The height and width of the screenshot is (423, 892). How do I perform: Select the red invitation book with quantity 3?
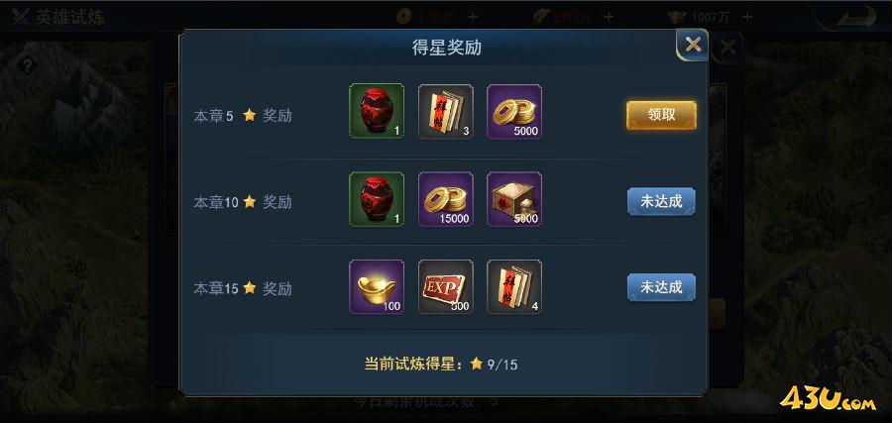(445, 111)
